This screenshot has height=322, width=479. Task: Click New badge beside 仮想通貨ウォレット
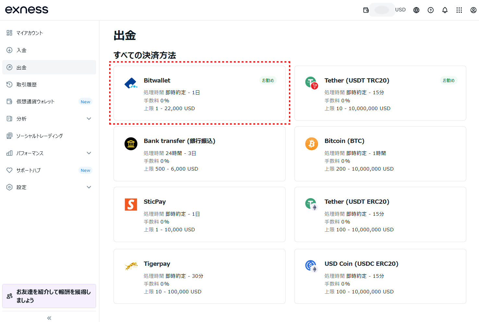coord(86,102)
